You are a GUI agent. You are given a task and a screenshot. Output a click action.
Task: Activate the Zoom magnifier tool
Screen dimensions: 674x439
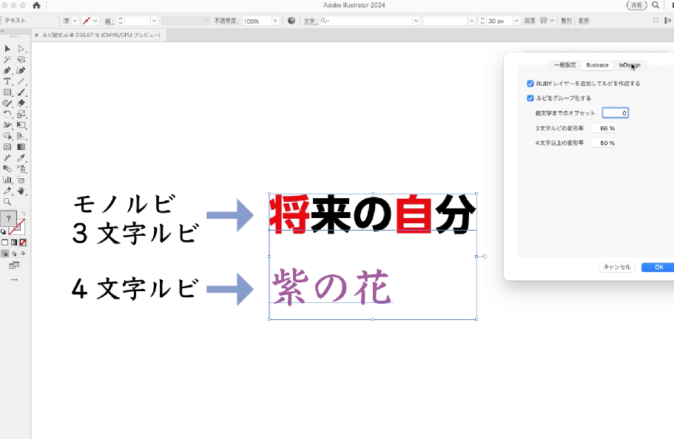7,201
